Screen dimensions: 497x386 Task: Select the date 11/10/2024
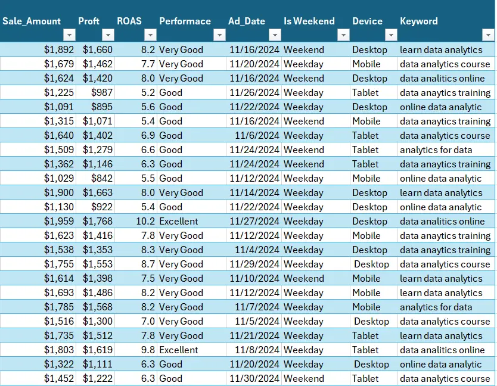click(x=254, y=278)
